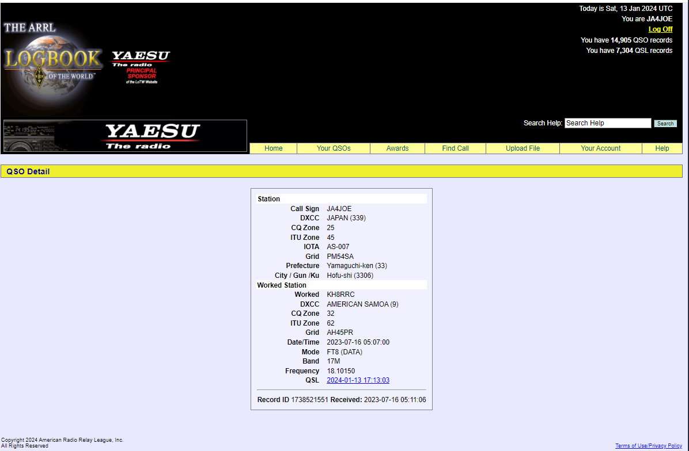This screenshot has width=689, height=451.
Task: Click the 'You are JA4JOE' text
Action: click(647, 19)
